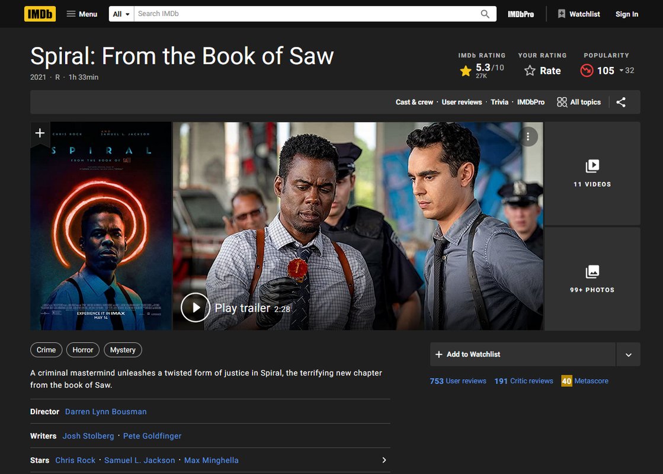Open IMDbPro in the quick links bar
Viewport: 663px width, 474px height.
coord(531,102)
